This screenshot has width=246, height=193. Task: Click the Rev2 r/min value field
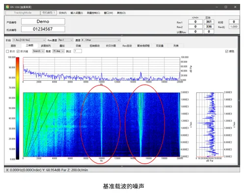click(195, 27)
